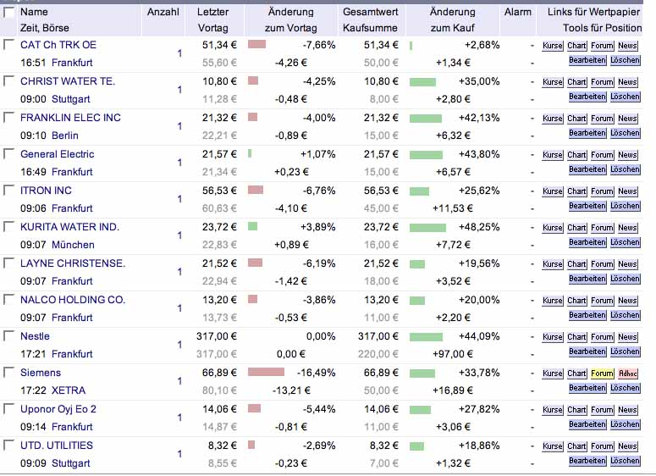Click the Alarm column header

(517, 13)
